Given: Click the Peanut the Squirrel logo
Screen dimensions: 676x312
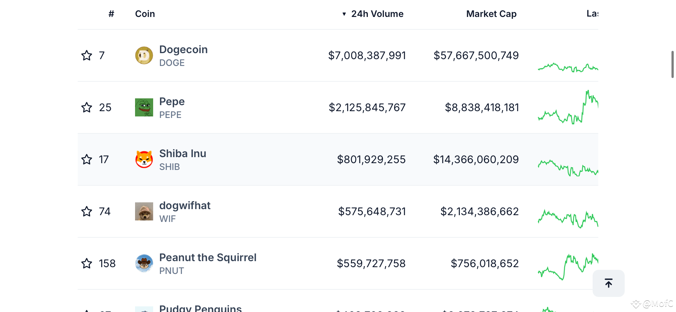Looking at the screenshot, I should pyautogui.click(x=144, y=263).
